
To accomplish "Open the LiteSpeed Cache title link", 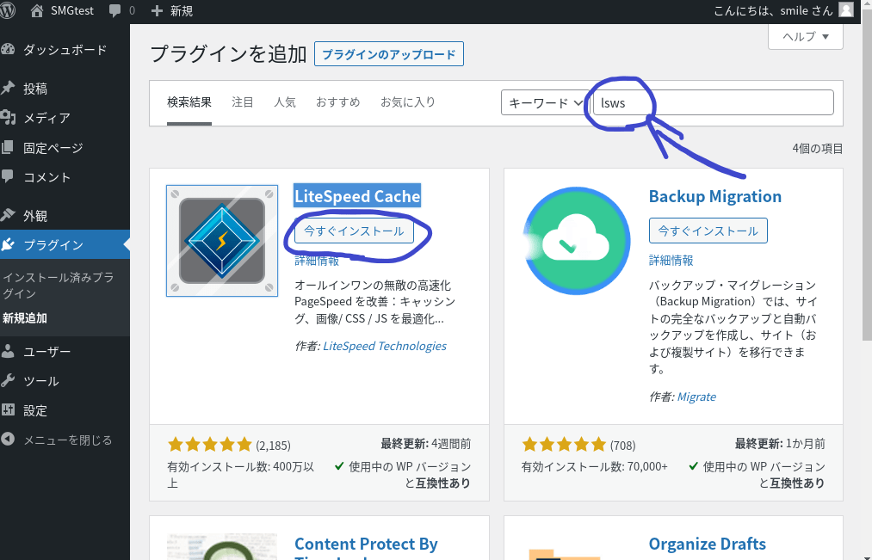I will (357, 196).
